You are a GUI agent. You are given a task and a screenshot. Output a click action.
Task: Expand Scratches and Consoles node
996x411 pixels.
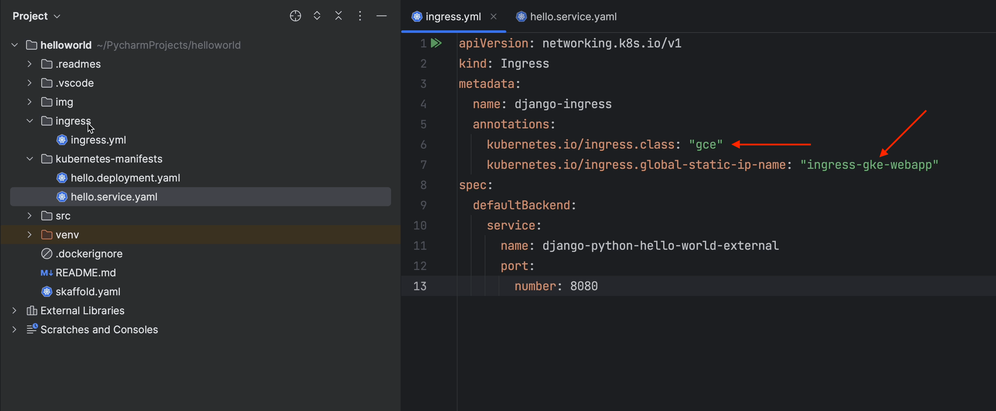[14, 329]
